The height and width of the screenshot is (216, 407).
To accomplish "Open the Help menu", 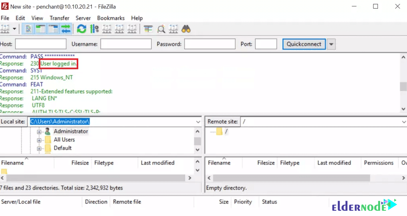I will [137, 18].
